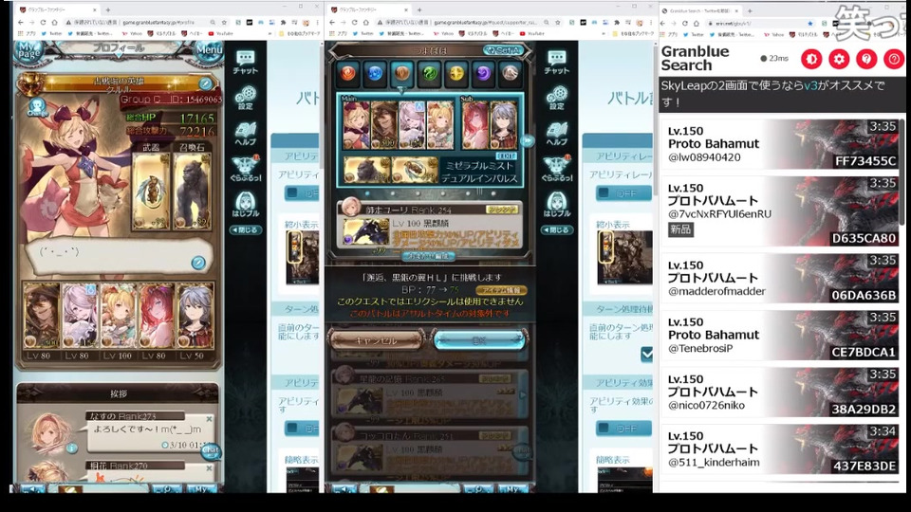Collapse middle sidebar with 閉じる button
Image resolution: width=911 pixels, height=512 pixels.
click(557, 229)
